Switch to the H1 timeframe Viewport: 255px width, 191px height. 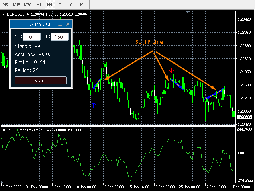[x=39, y=4]
